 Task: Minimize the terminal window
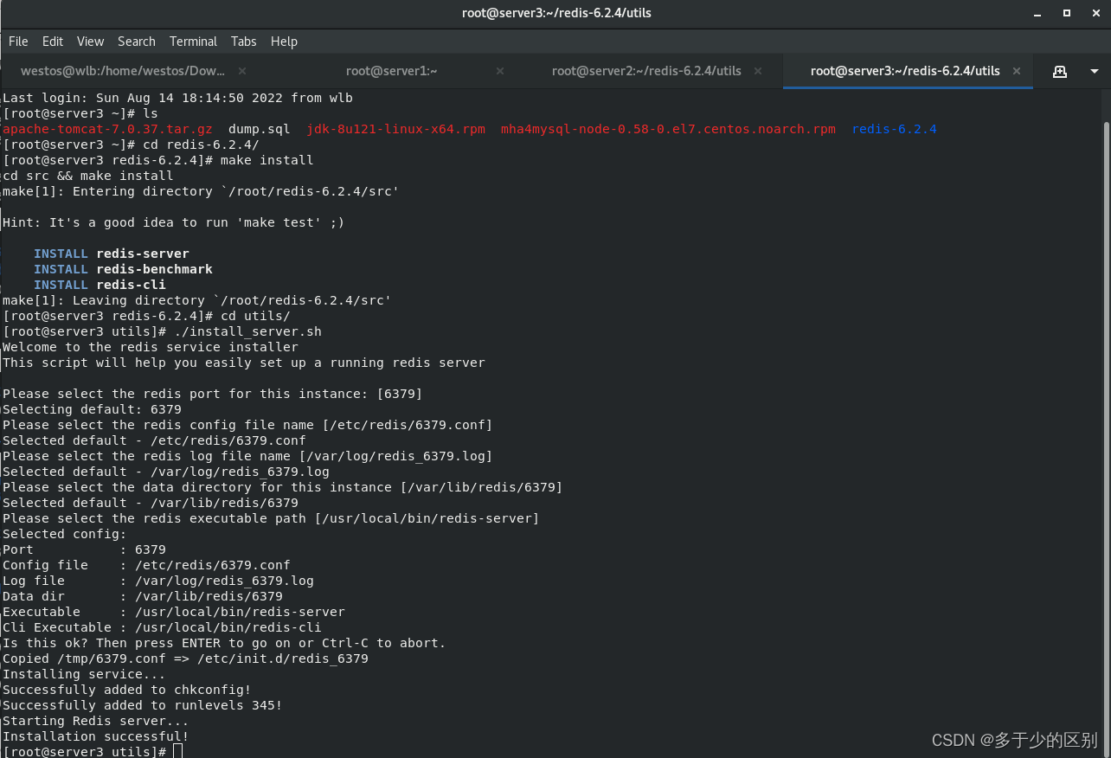coord(1037,13)
